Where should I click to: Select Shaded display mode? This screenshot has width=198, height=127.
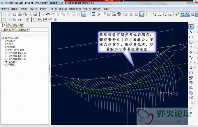tap(142, 14)
